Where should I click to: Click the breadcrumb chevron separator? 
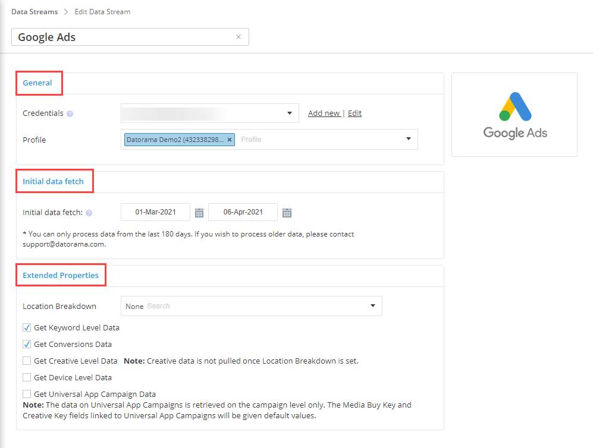pos(66,12)
